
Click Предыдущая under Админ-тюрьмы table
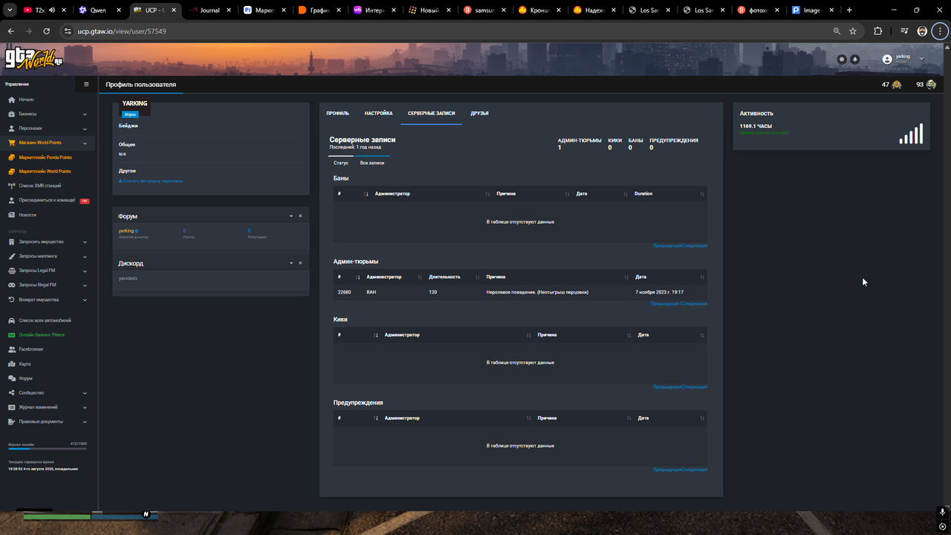664,304
